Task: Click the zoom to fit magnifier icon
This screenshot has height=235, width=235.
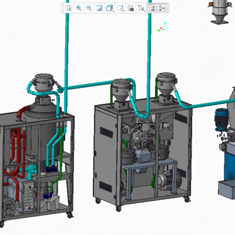Action: 68,8
